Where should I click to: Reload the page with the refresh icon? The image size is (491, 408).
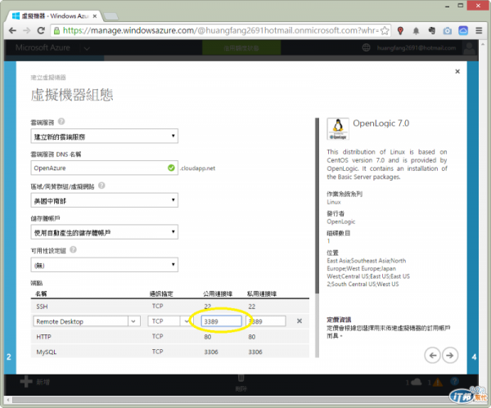point(41,31)
